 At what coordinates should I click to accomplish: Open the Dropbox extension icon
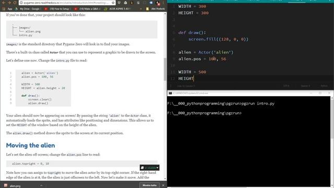click(119, 3)
